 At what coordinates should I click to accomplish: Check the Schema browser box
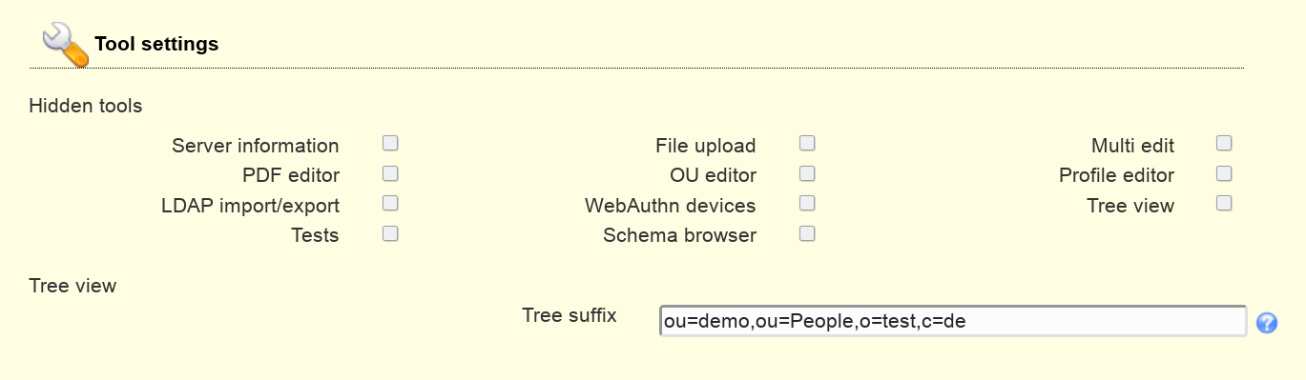pyautogui.click(x=807, y=233)
